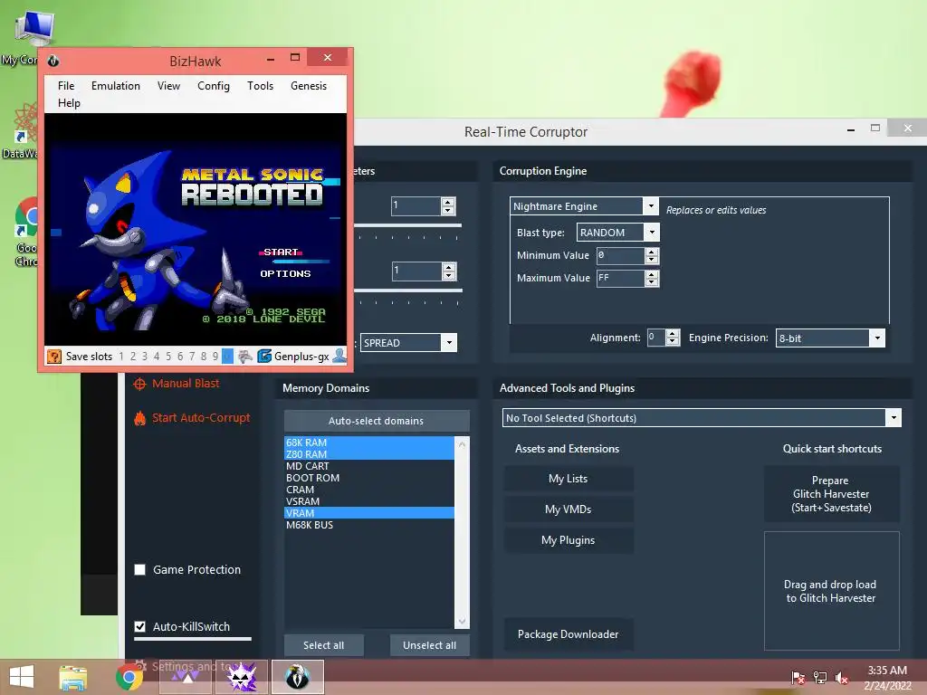
Task: Open the Config menu in BizHawk
Action: point(214,86)
